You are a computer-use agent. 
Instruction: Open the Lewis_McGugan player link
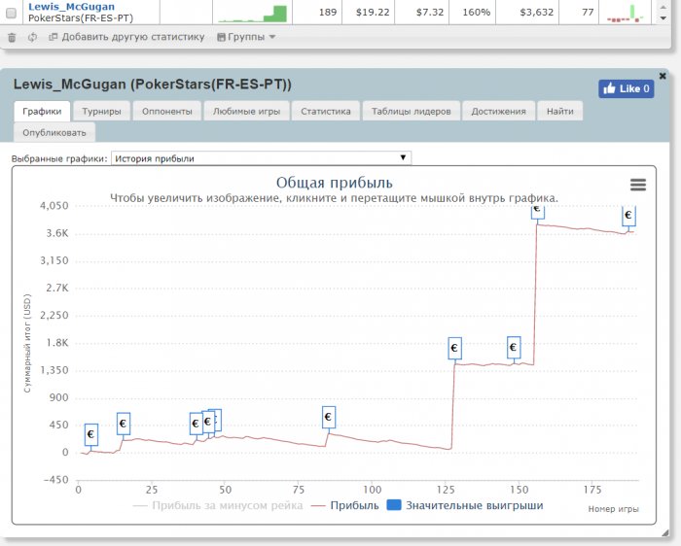(x=71, y=7)
